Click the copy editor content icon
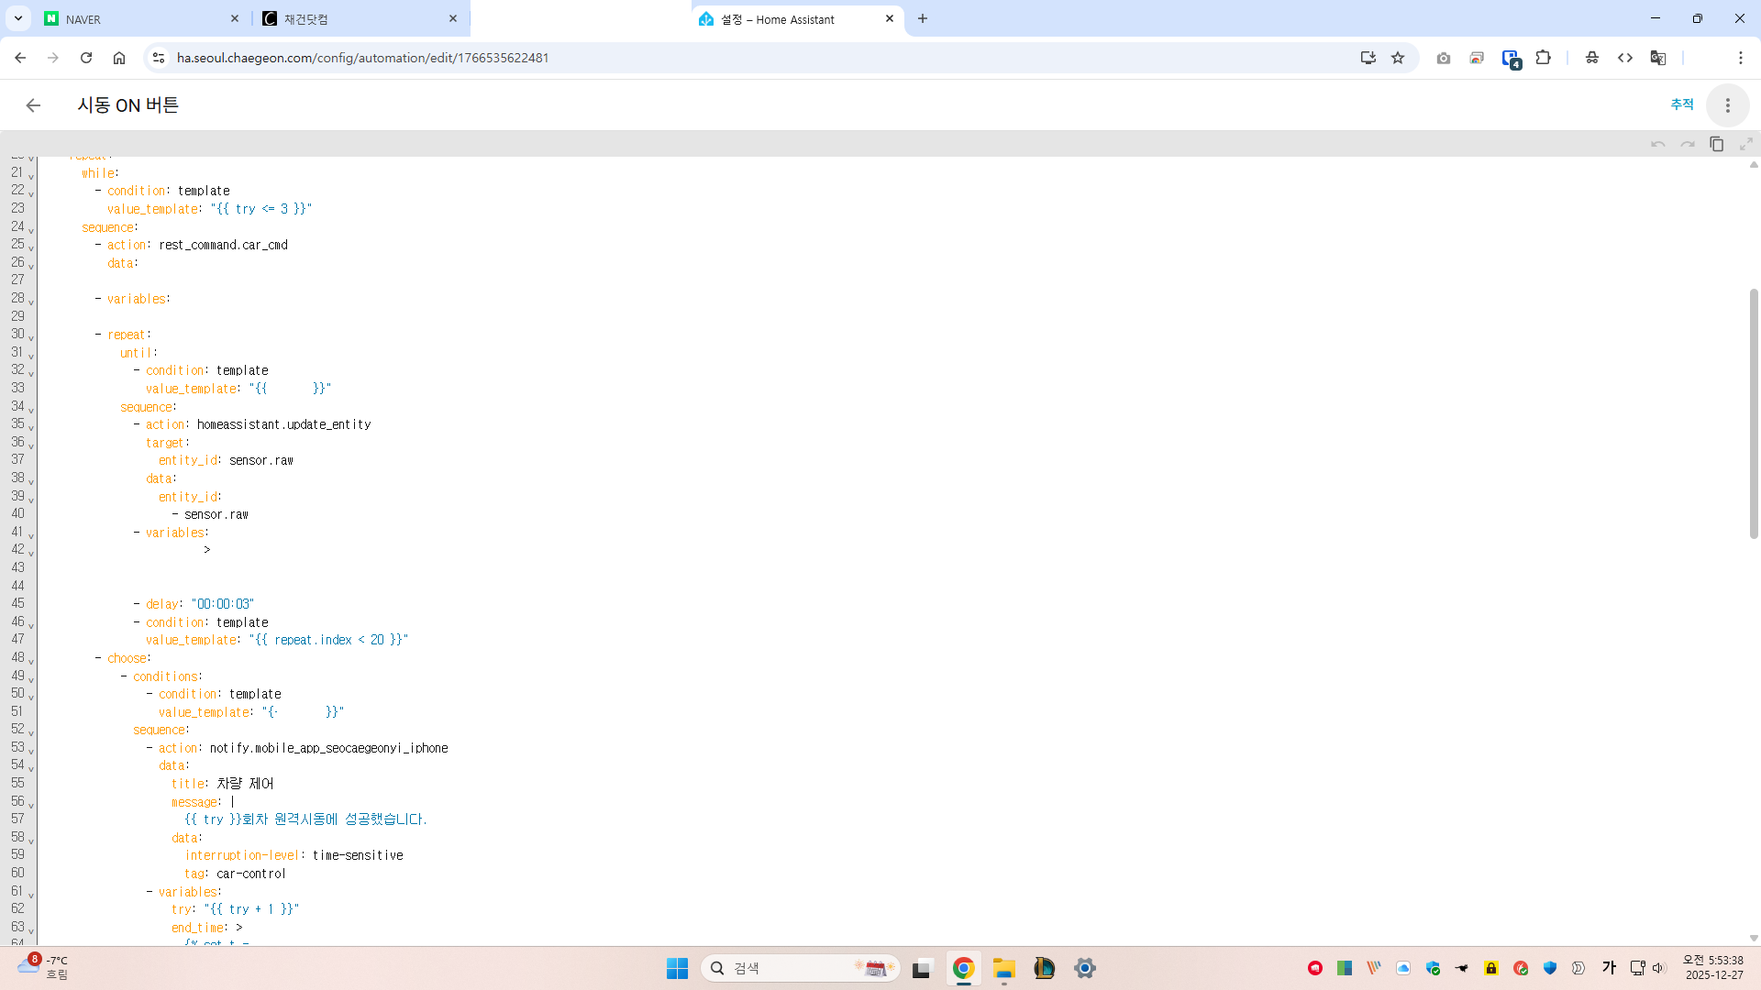 [1716, 144]
